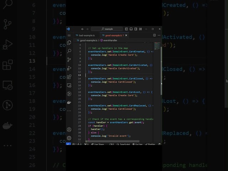
Task: Open the Source Control view
Action: pos(69,59)
